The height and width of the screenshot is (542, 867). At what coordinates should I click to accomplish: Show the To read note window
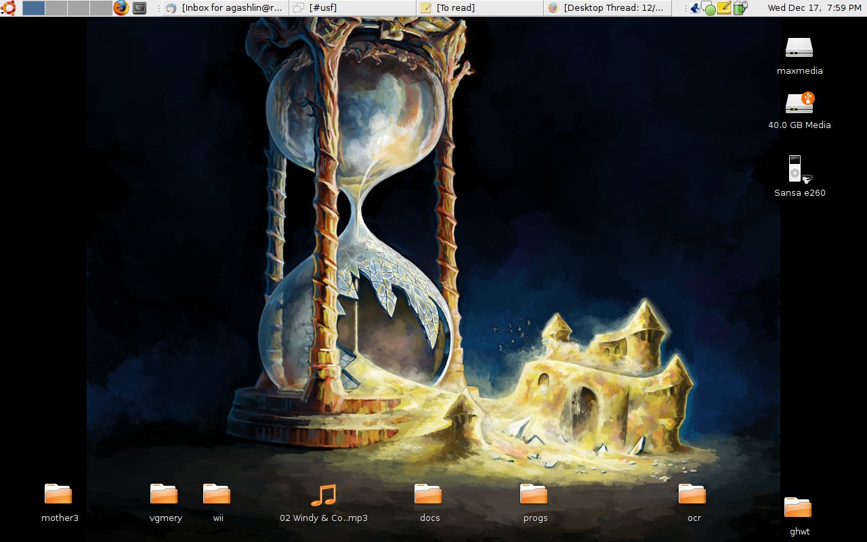point(480,8)
